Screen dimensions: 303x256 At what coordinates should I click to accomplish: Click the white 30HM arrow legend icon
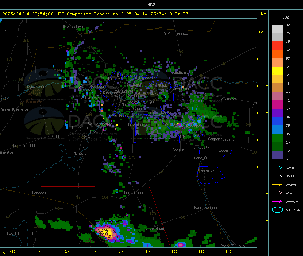click(x=277, y=176)
